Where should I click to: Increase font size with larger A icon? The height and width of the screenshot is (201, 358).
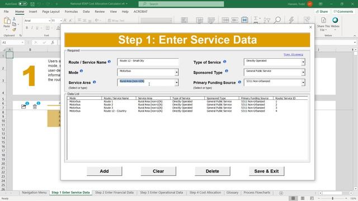65,21
